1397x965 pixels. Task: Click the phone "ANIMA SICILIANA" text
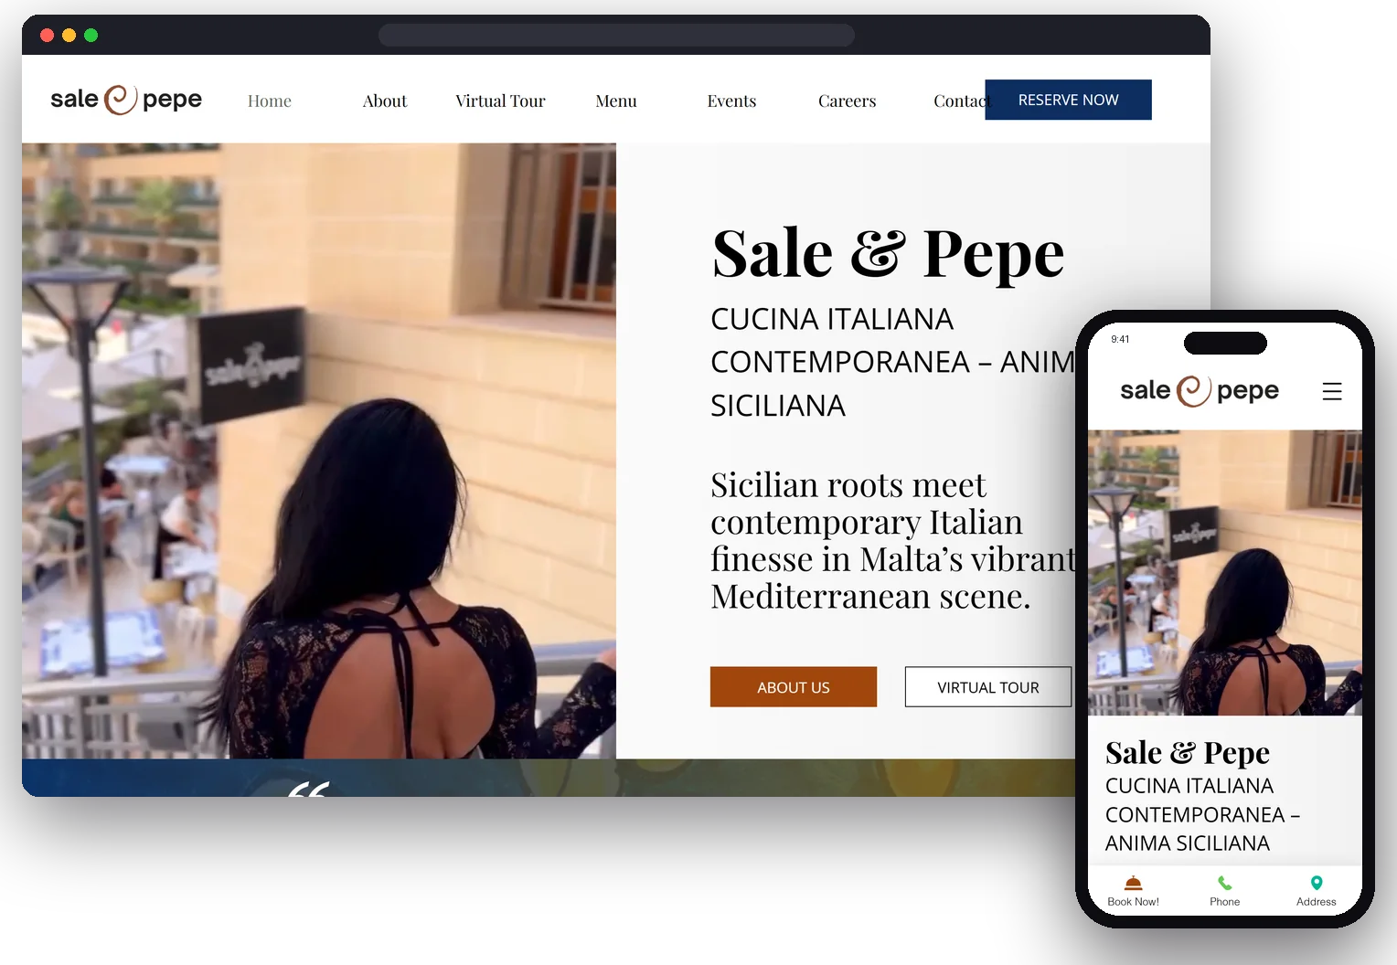point(1188,843)
